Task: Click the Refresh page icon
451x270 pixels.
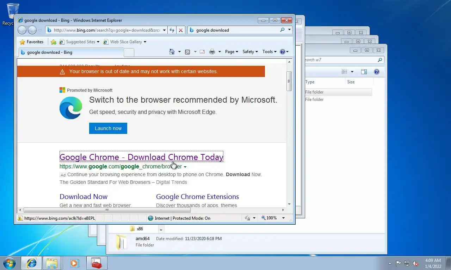Action: tap(172, 30)
